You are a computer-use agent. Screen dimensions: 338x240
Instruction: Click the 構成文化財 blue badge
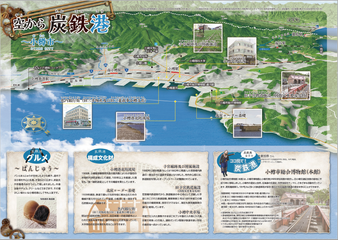(100, 156)
